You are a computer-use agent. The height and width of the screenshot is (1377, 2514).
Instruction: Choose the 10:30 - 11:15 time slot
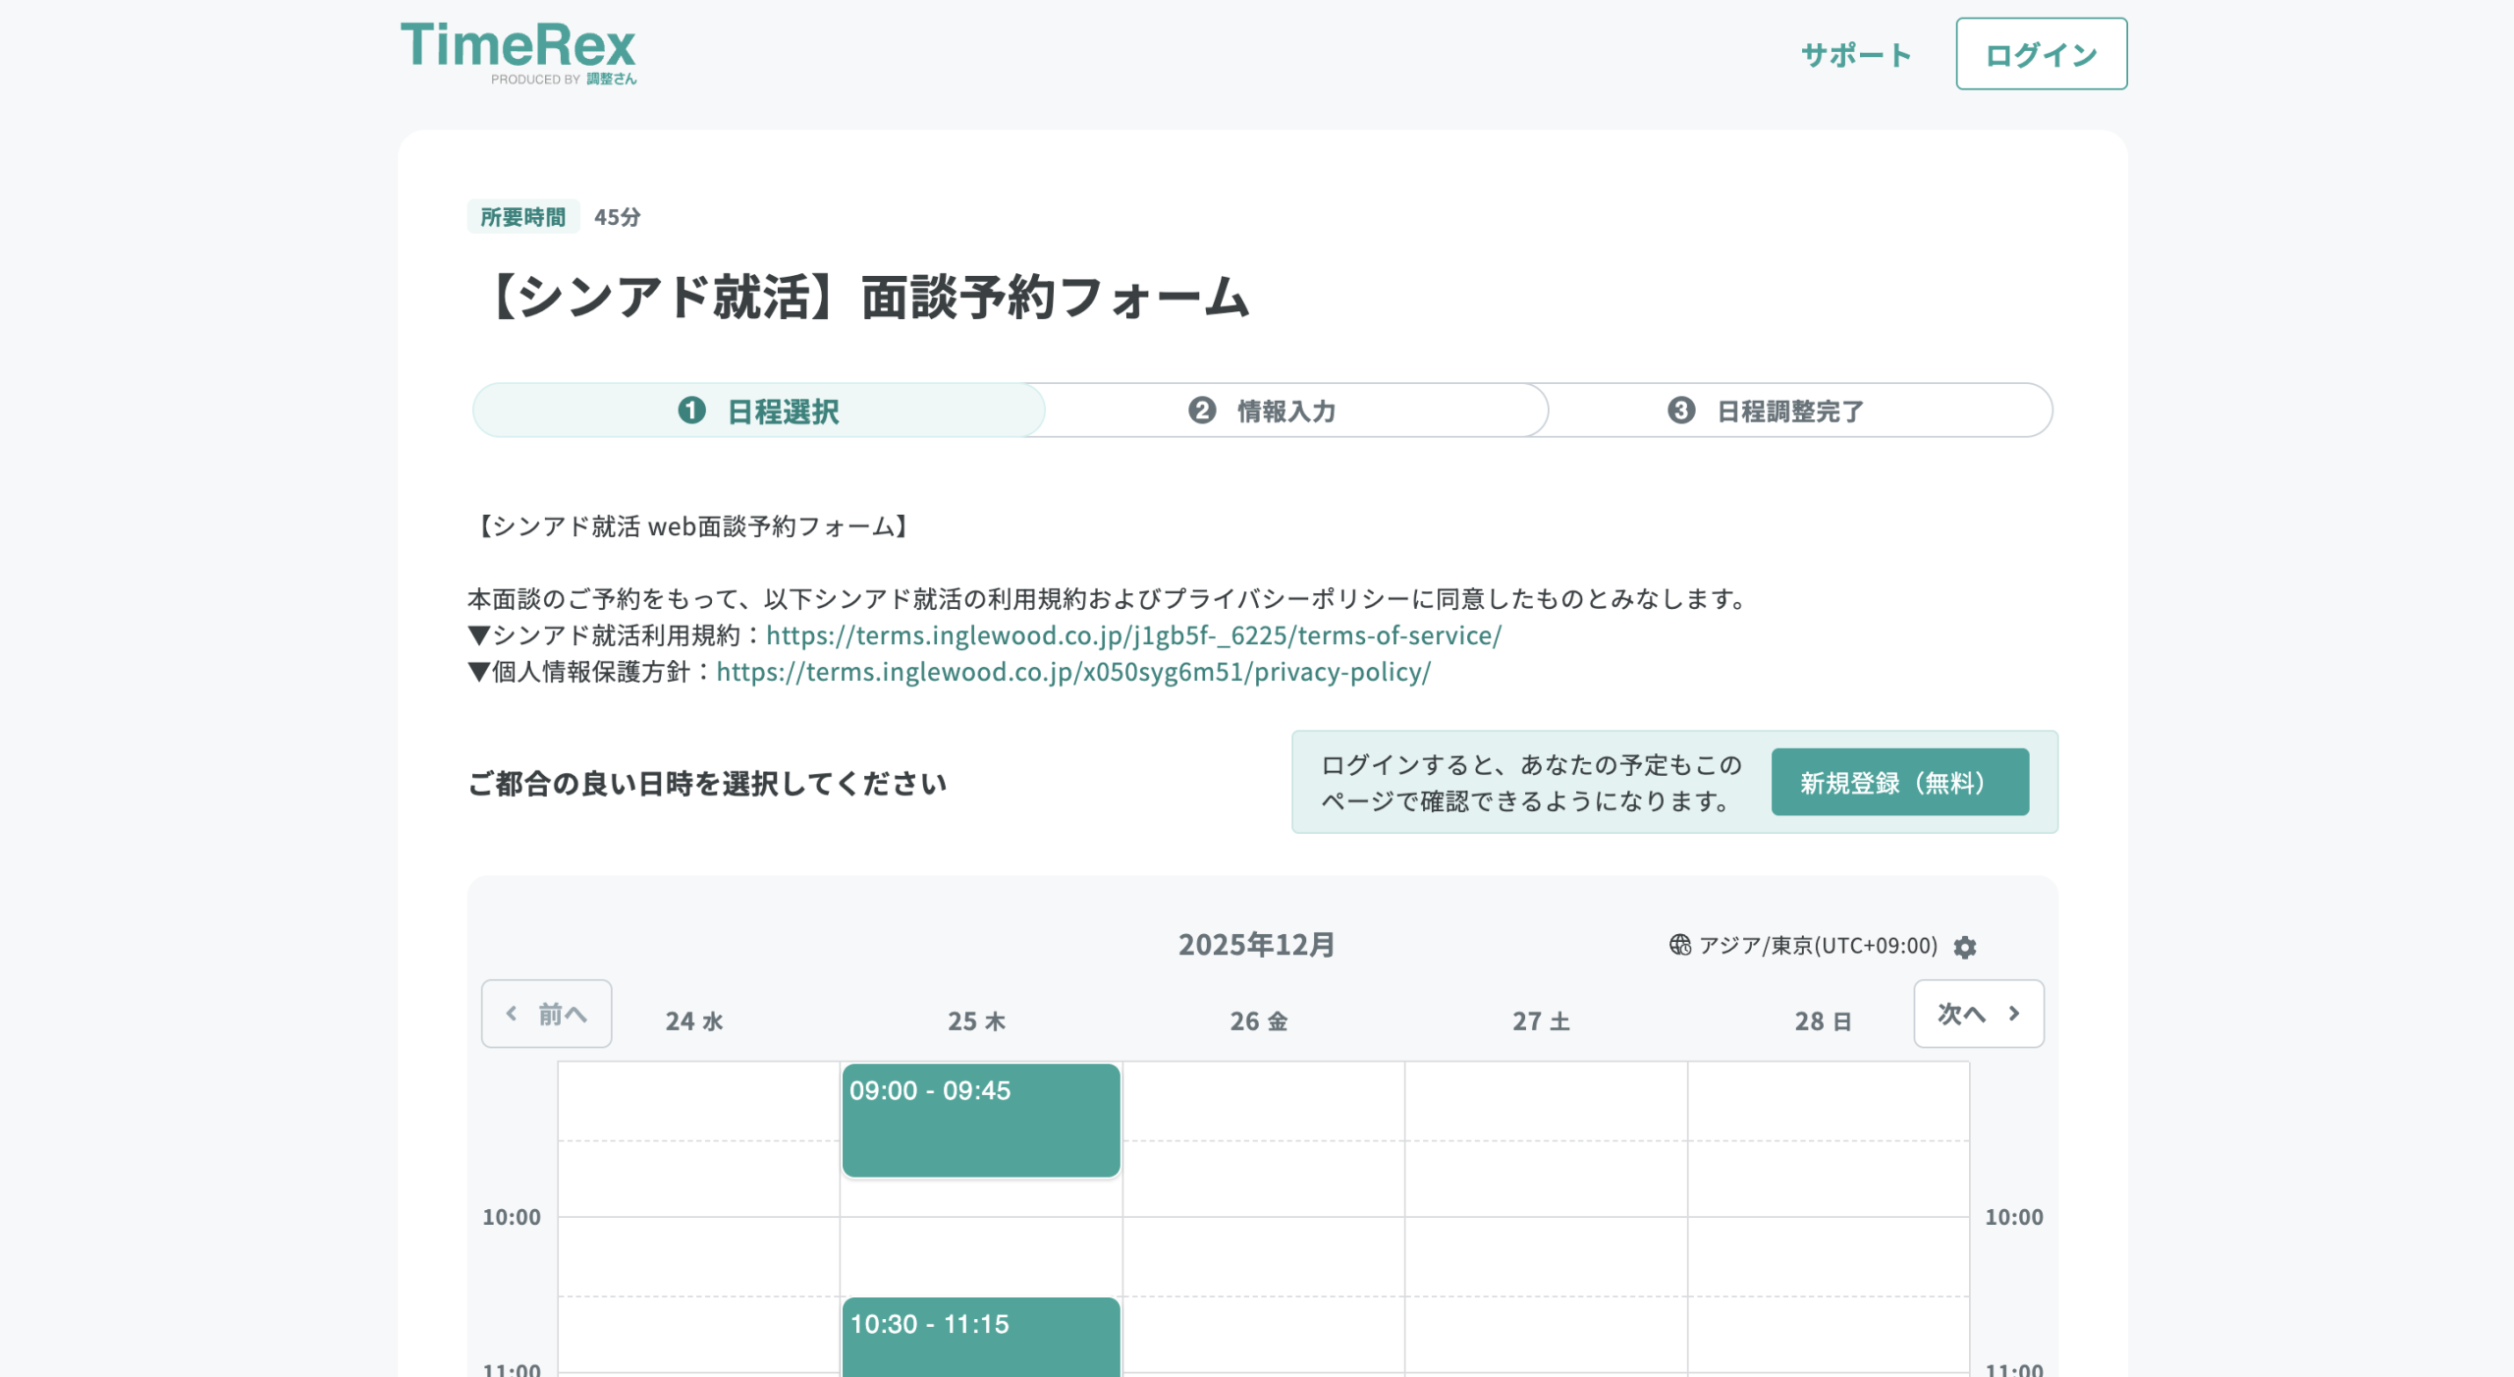pos(980,1336)
